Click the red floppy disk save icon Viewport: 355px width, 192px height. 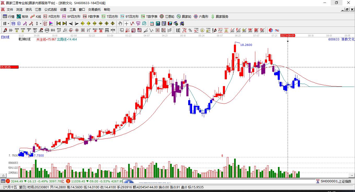coord(170,23)
